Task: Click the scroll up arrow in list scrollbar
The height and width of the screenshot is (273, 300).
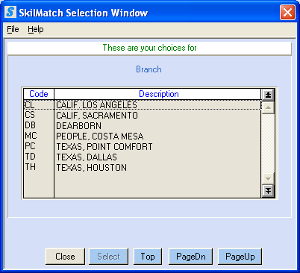Action: coord(268,107)
